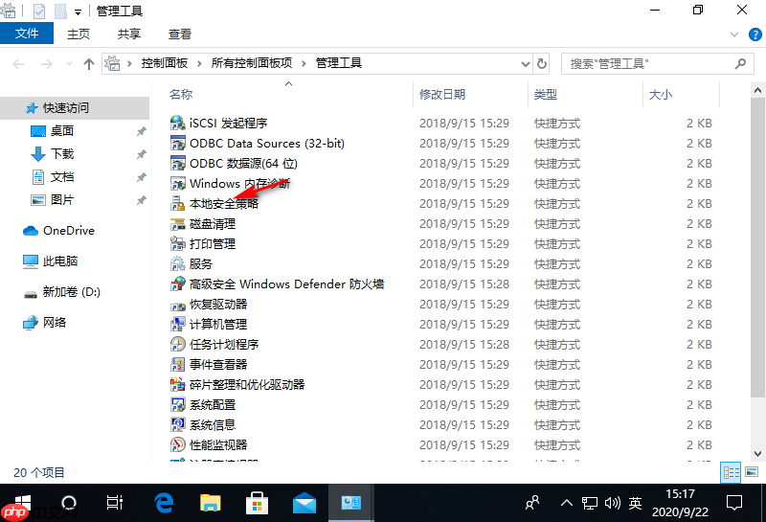The image size is (766, 522).
Task: Select 快速访问 in the navigation pane
Action: [x=75, y=108]
